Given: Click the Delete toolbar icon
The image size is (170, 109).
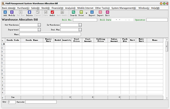Looking at the screenshot, I should [29, 12].
